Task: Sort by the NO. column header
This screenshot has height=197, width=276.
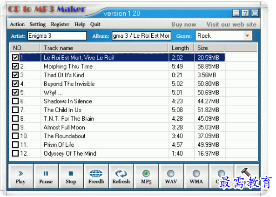Action: point(25,48)
